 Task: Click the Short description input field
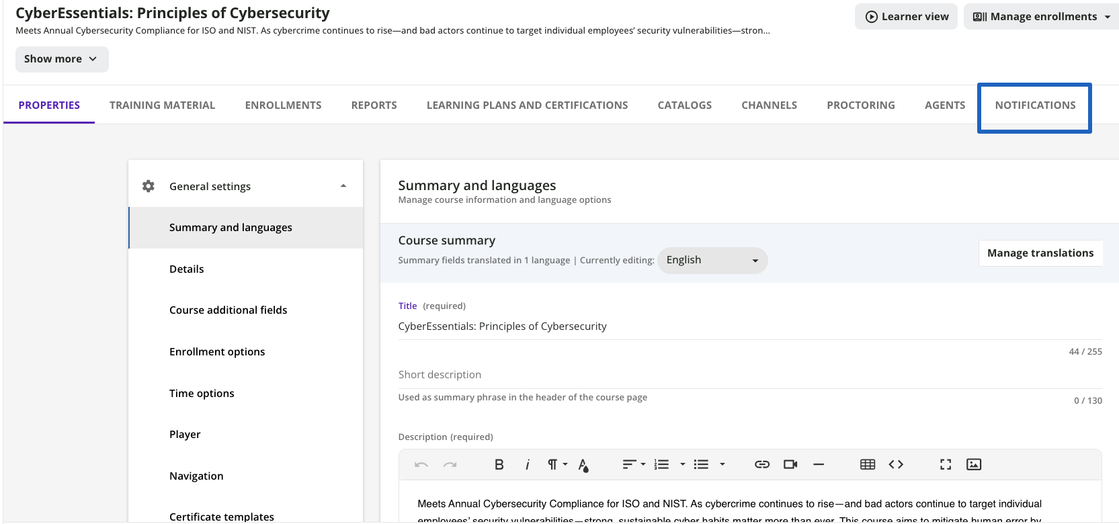coord(750,375)
